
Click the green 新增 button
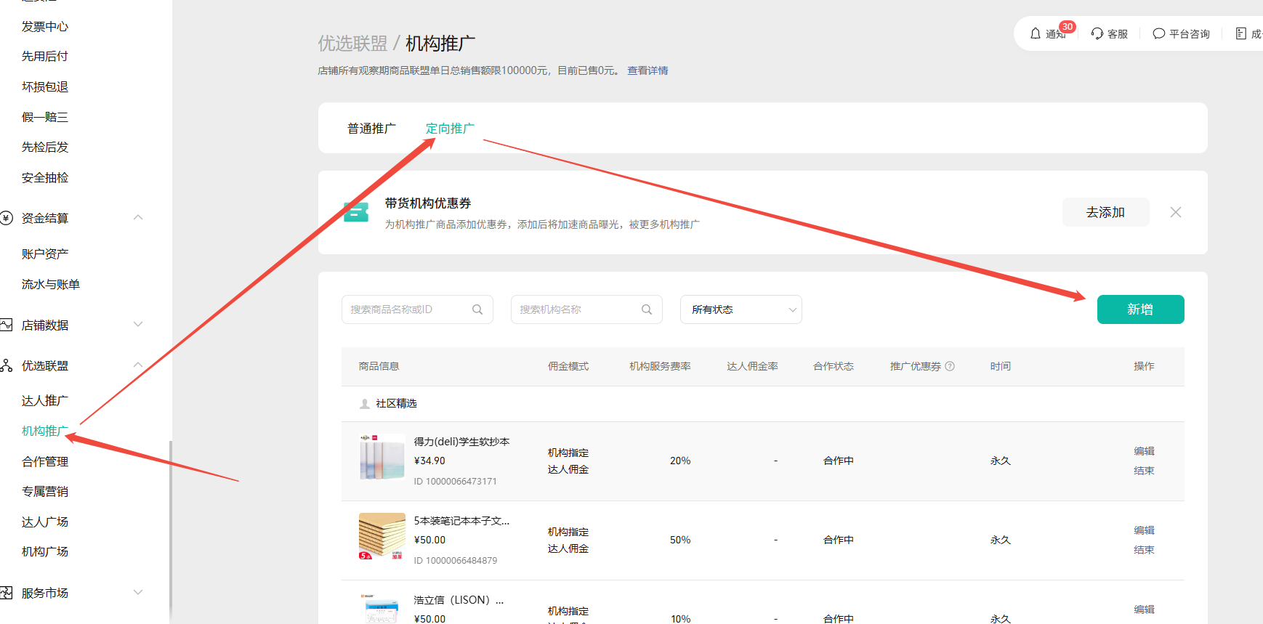point(1140,309)
